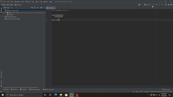Run the main configuration
This screenshot has width=173, height=97.
(154, 5)
